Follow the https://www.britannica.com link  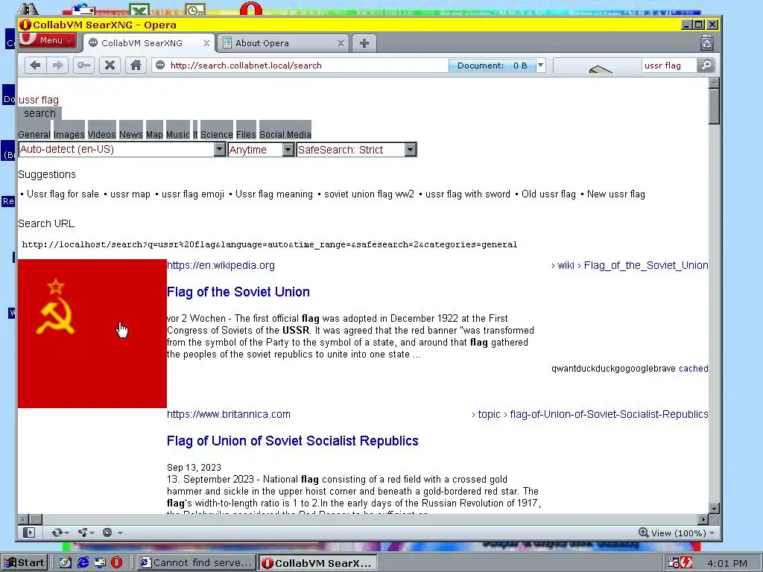pos(228,414)
